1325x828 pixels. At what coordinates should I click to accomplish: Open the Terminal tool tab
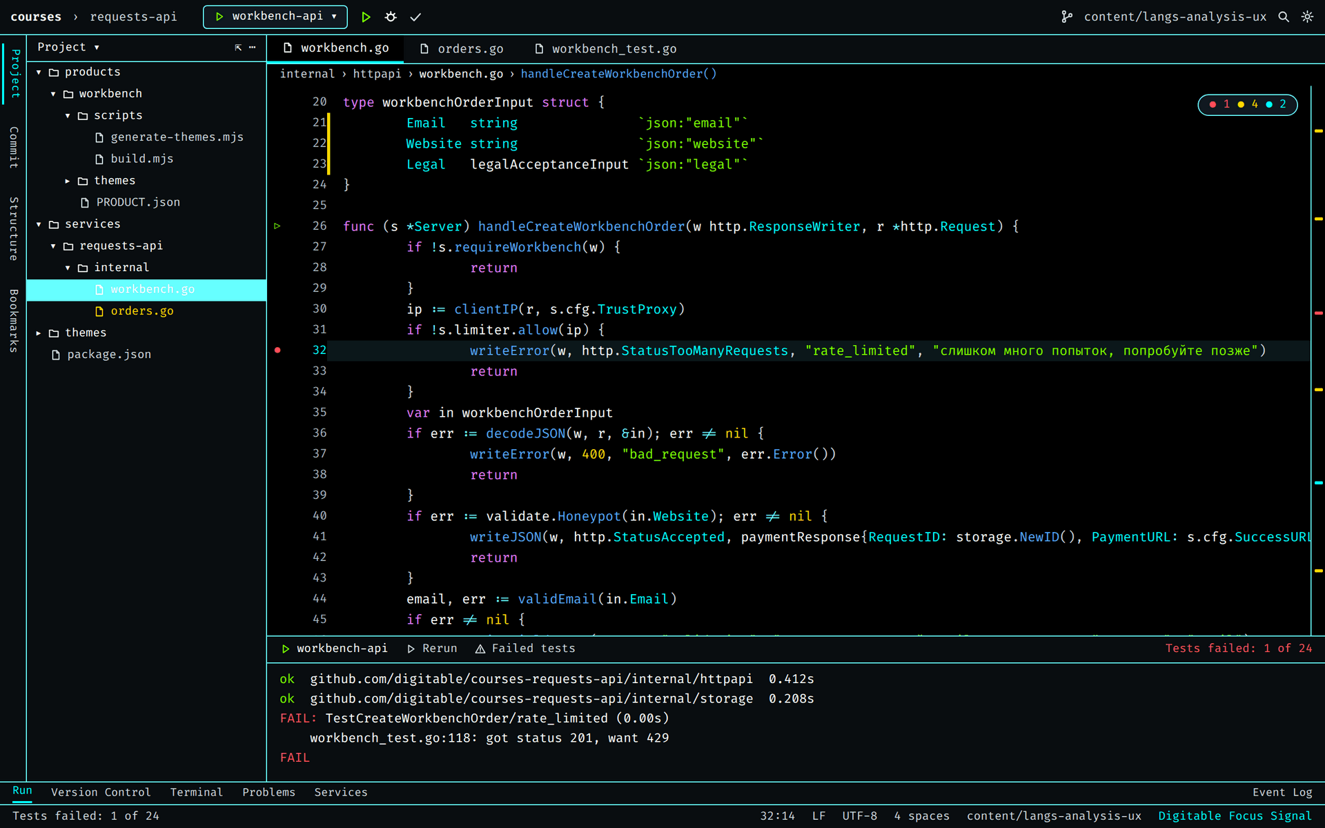pyautogui.click(x=197, y=792)
